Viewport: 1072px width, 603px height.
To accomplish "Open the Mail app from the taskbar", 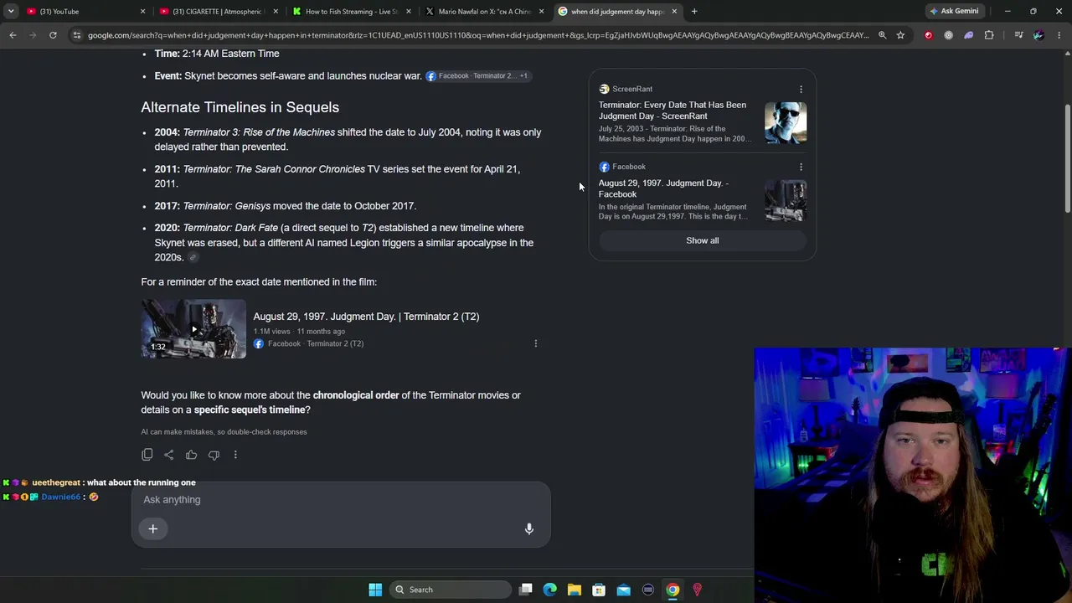I will [624, 590].
